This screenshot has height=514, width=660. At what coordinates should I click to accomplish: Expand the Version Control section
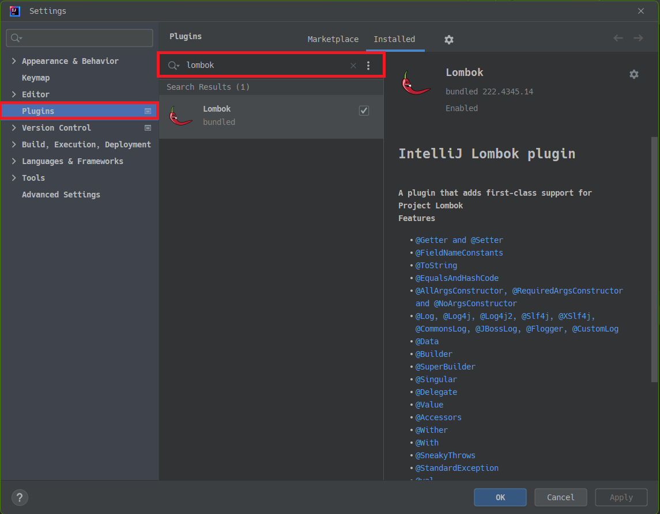coord(14,128)
